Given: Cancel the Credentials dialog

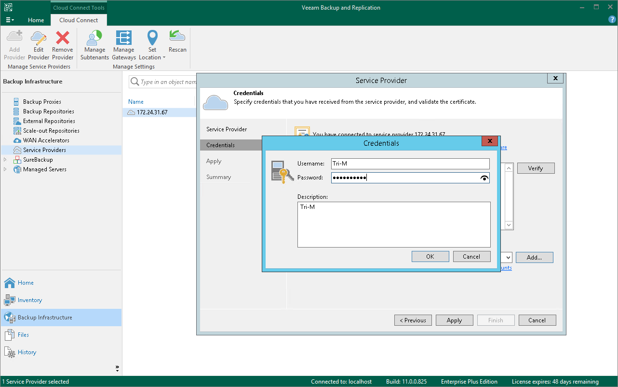Looking at the screenshot, I should pyautogui.click(x=472, y=257).
